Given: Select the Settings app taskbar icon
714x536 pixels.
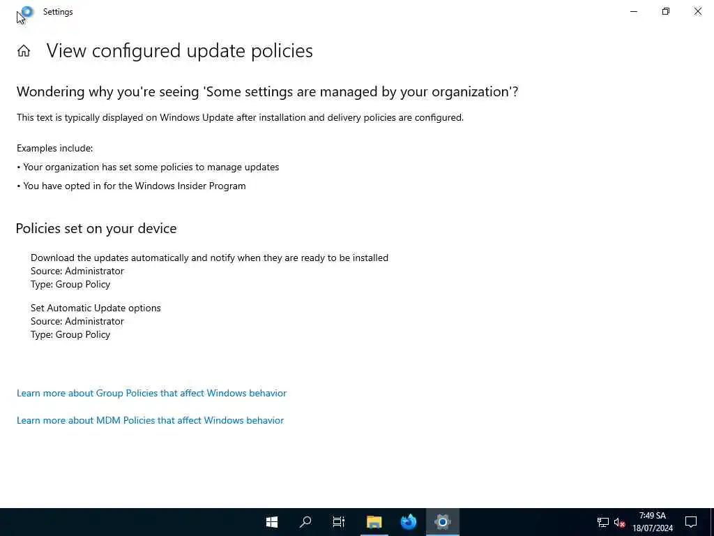Looking at the screenshot, I should (442, 522).
